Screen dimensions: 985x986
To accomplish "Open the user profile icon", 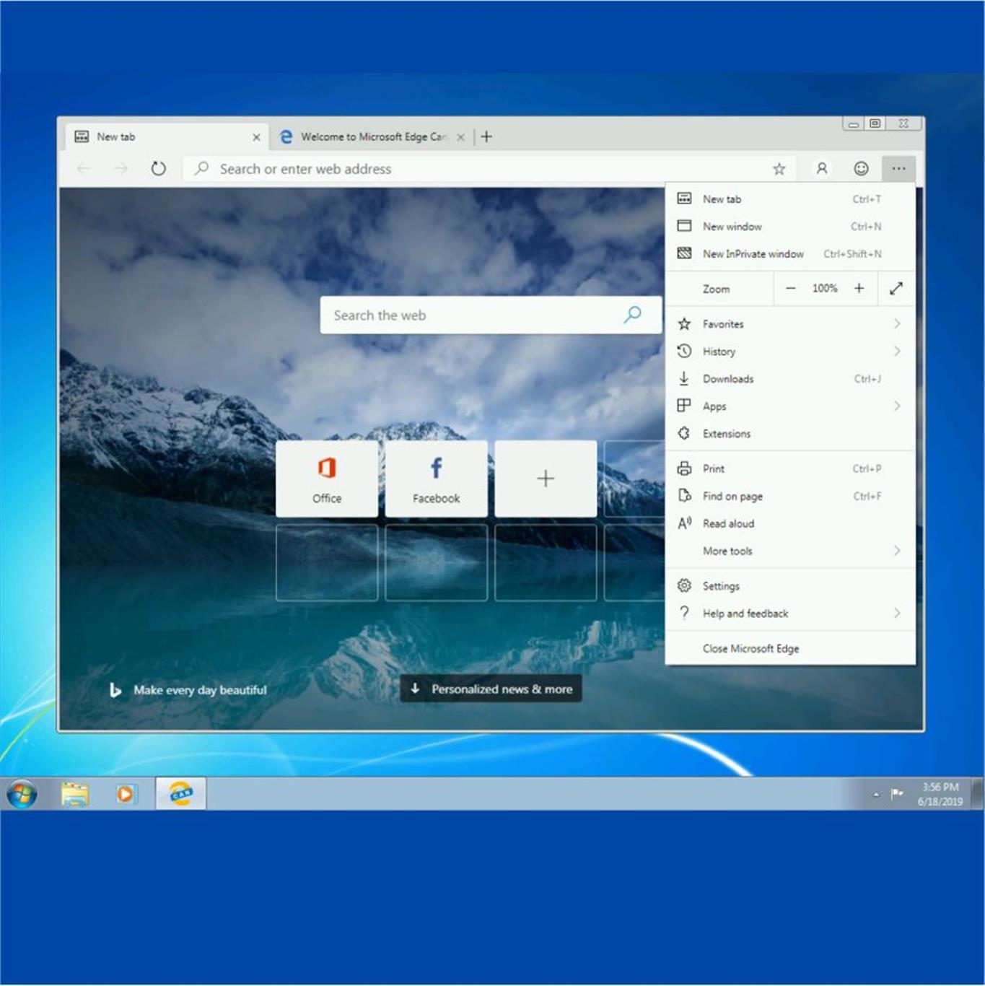I will (x=821, y=169).
